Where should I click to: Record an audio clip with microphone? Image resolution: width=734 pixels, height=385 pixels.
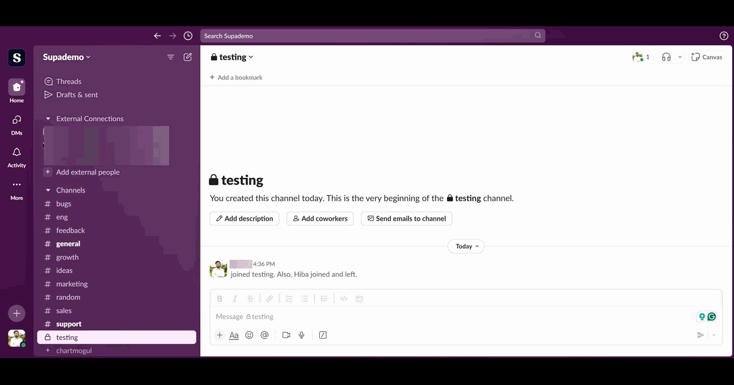pos(302,335)
